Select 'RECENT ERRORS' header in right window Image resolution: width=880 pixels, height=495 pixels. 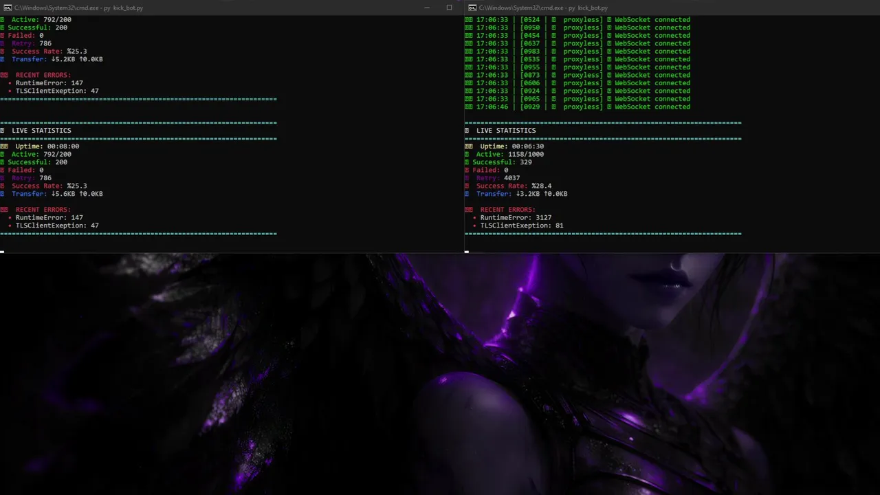click(x=500, y=210)
